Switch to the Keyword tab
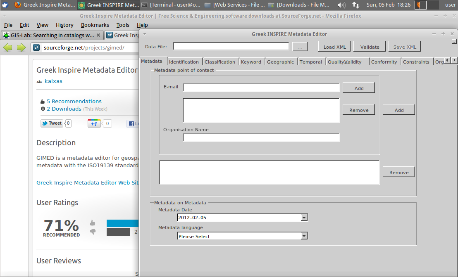Image resolution: width=458 pixels, height=277 pixels. coord(251,62)
